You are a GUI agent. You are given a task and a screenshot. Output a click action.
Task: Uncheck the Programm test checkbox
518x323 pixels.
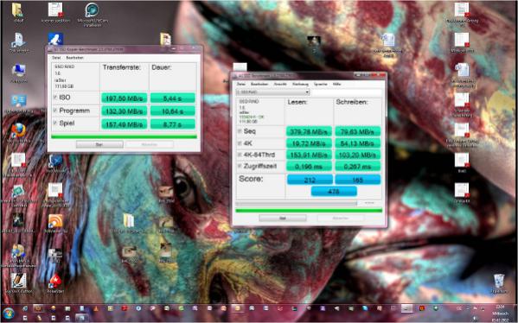(x=55, y=111)
